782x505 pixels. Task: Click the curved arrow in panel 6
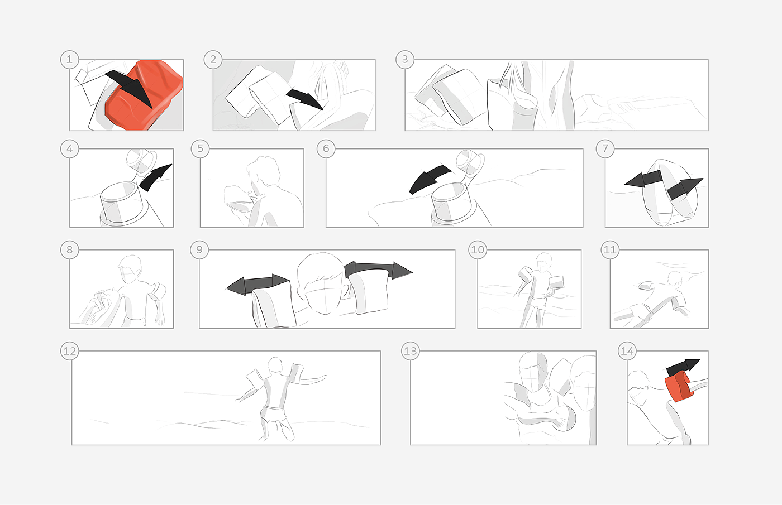[x=430, y=179]
